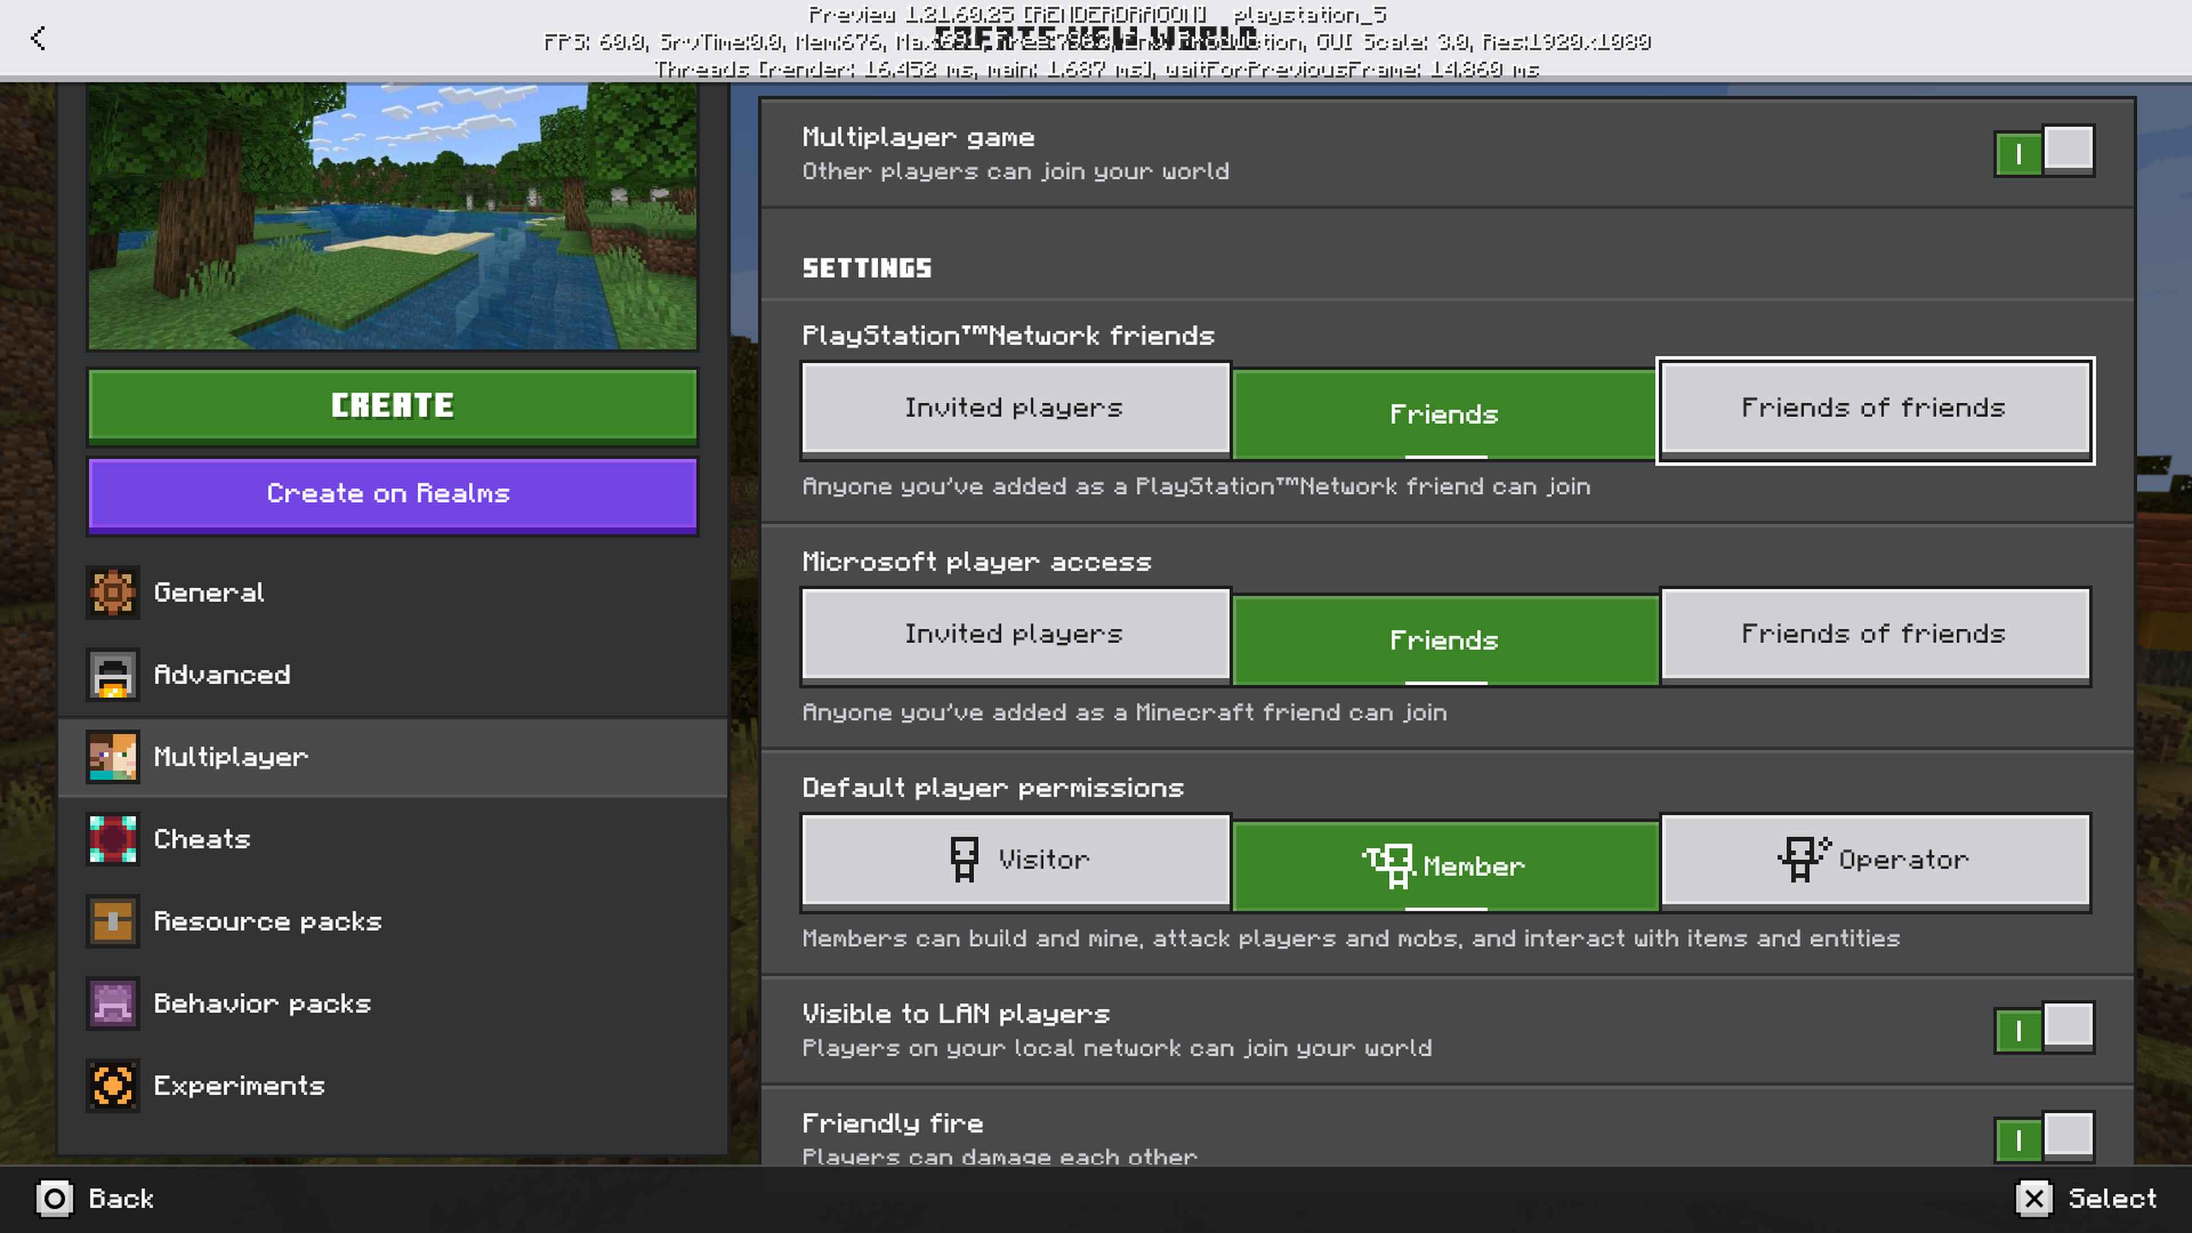This screenshot has height=1233, width=2192.
Task: Click Create on Realms button
Action: tap(392, 494)
